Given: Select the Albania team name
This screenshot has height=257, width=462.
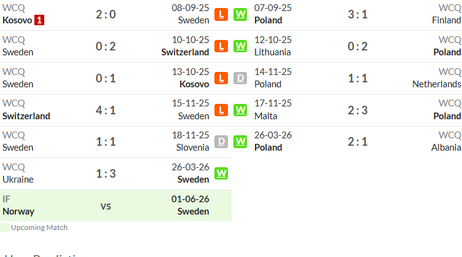Looking at the screenshot, I should (x=446, y=148).
